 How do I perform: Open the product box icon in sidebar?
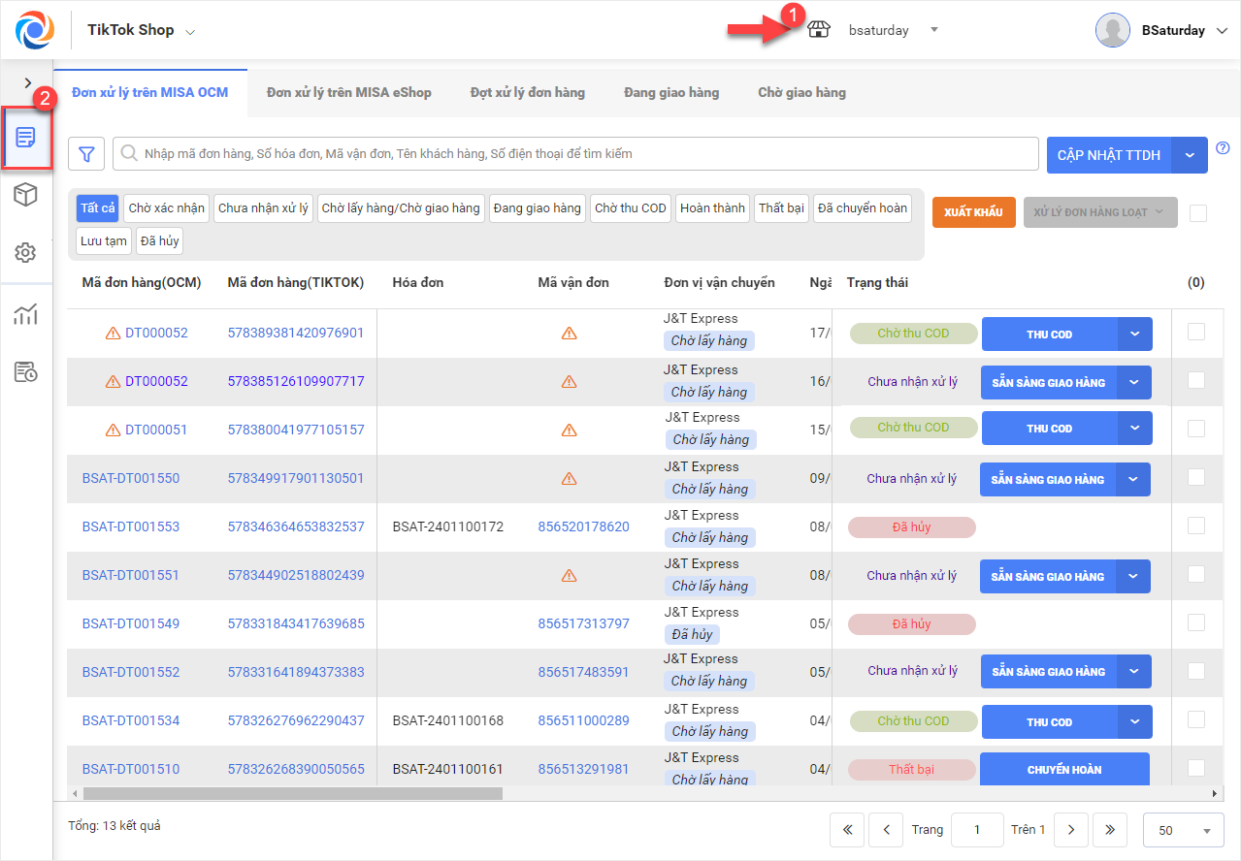26,195
